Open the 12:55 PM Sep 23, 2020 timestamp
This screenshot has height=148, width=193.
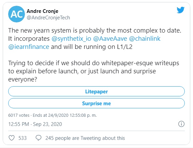coord(35,124)
